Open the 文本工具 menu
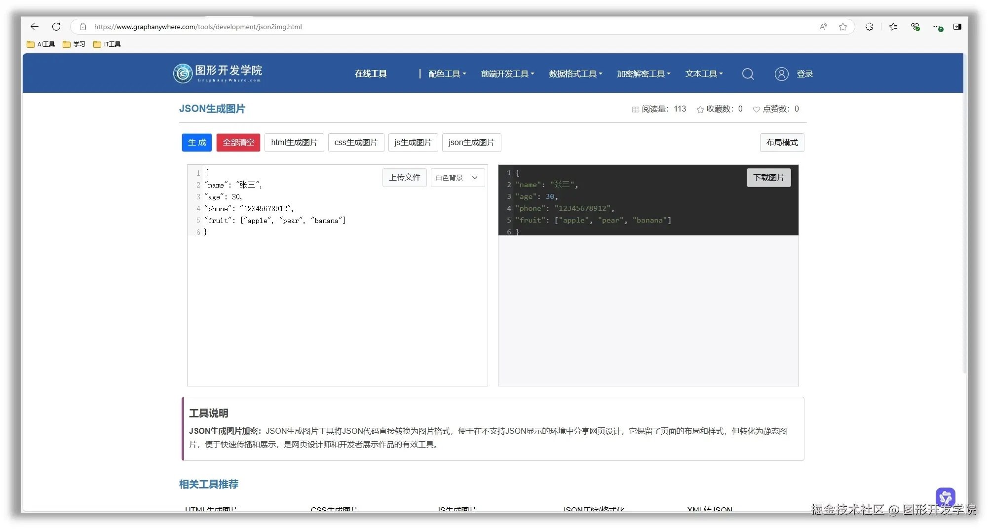The image size is (990, 530). (704, 74)
